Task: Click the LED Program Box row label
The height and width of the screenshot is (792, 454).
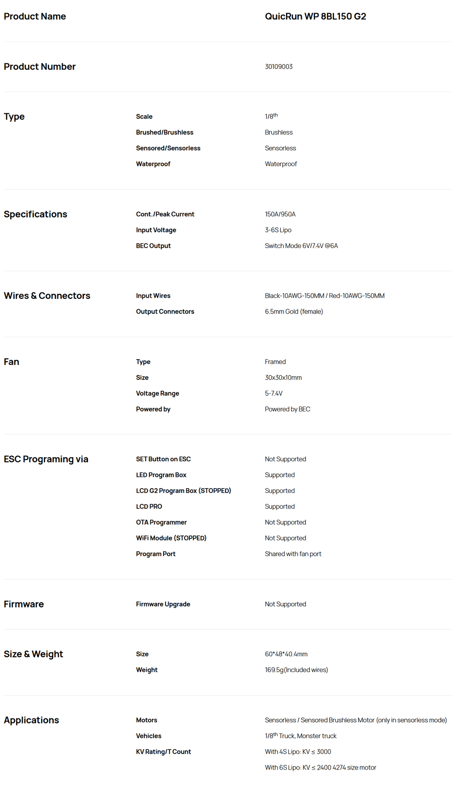Action: pos(161,475)
